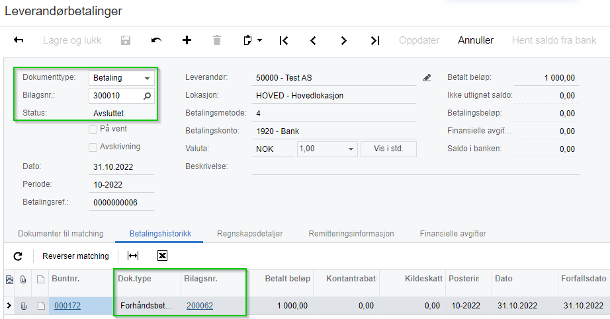Image resolution: width=610 pixels, height=319 pixels.
Task: Click the Dato field 31.10.2022
Action: pos(121,166)
